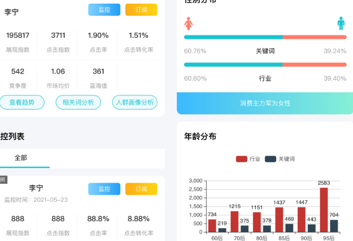
Task: Click 订阅 button in monitored 李宁 card
Action: tap(141, 189)
